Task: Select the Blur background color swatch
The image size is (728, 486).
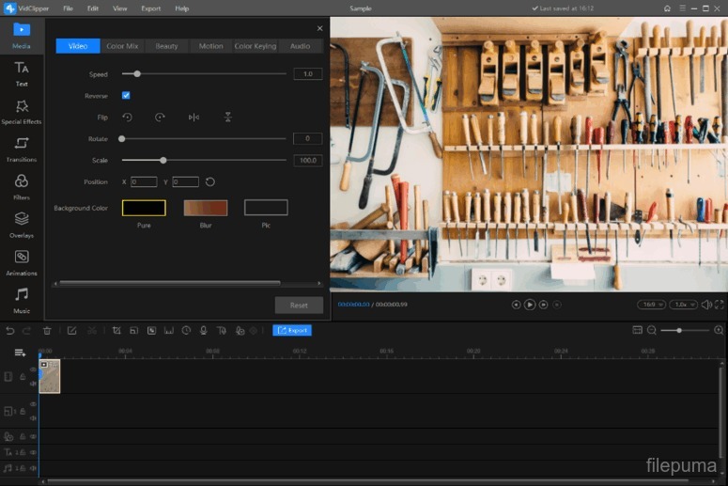Action: [205, 208]
